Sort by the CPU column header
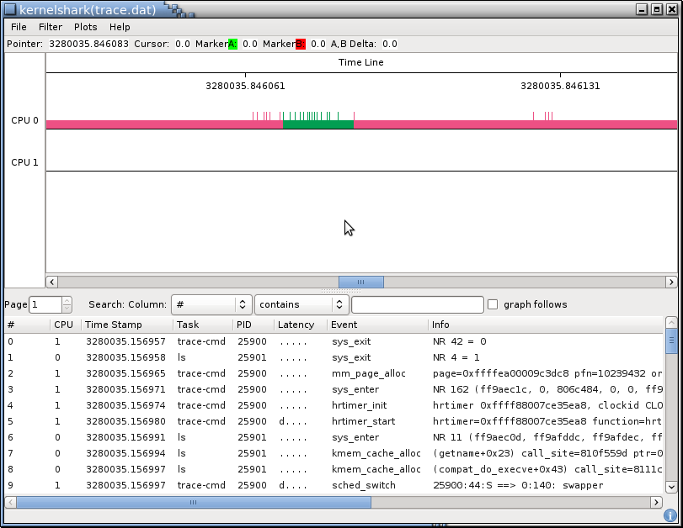The height and width of the screenshot is (528, 683). point(66,325)
